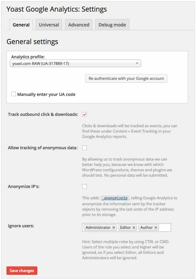Click inside the Ignore users field
This screenshot has width=196, height=279.
[165, 228]
